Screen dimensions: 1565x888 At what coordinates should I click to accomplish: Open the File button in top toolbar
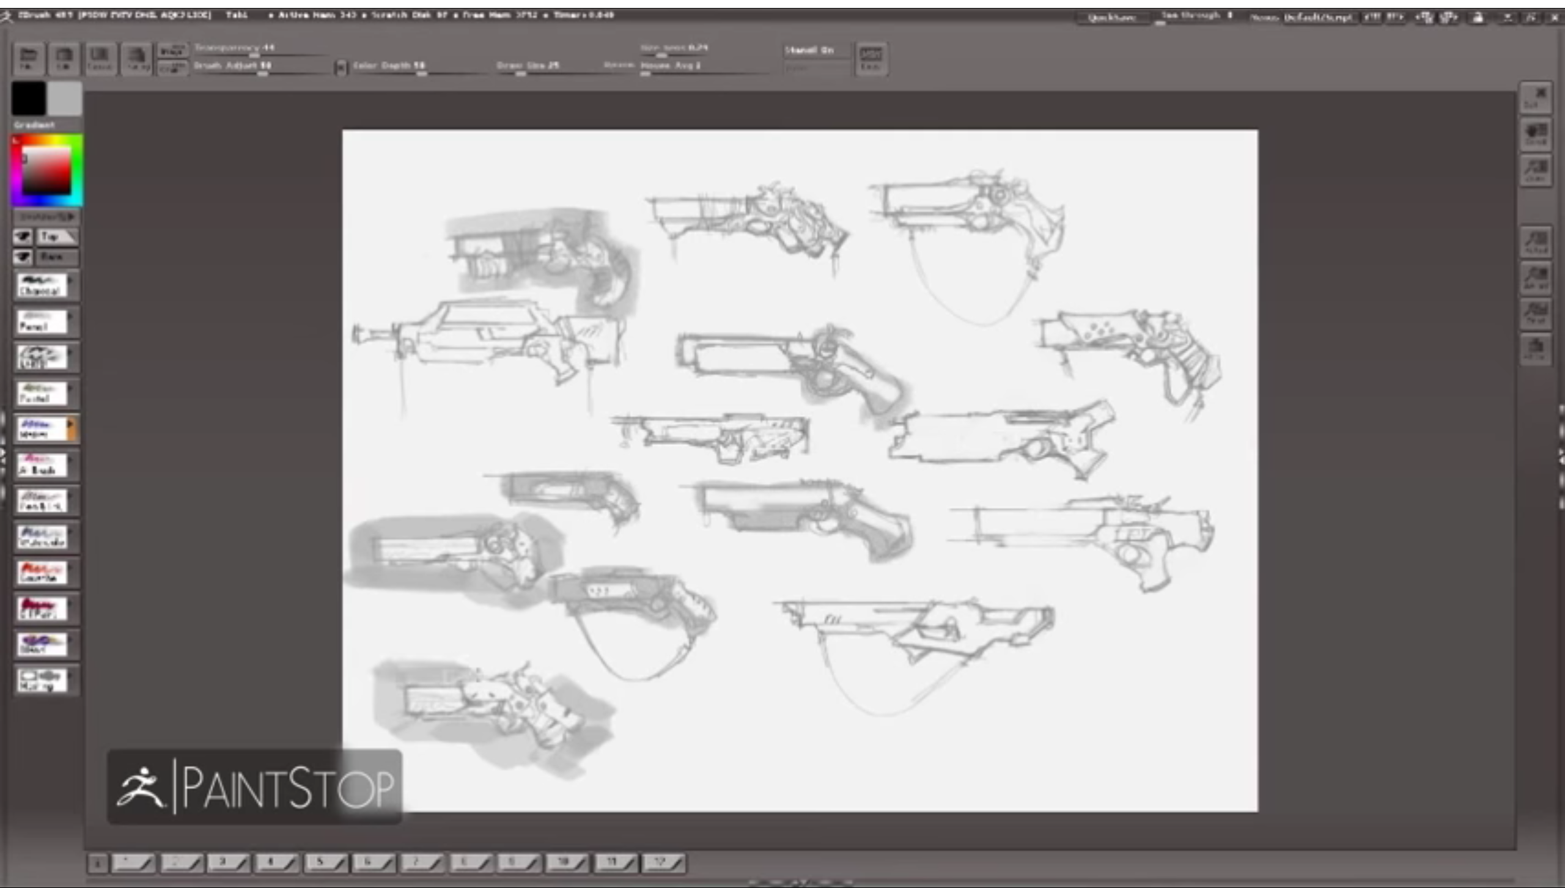(28, 59)
